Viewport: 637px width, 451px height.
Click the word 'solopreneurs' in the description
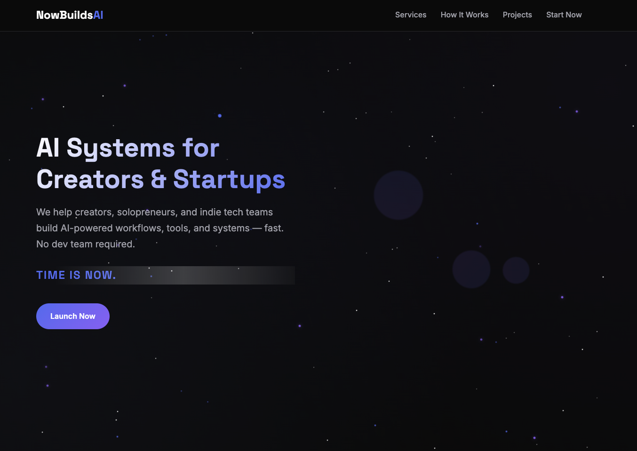pyautogui.click(x=147, y=212)
